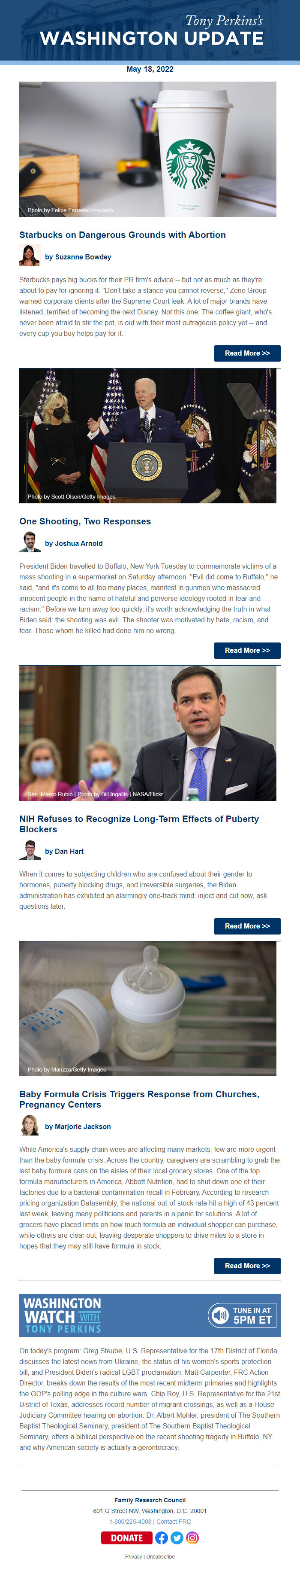Click Marjorie Jackson's author avatar

click(x=30, y=1125)
